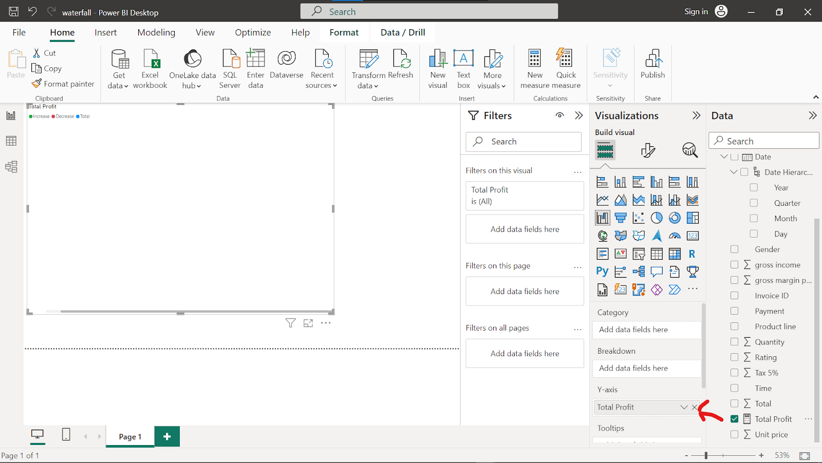Image resolution: width=822 pixels, height=463 pixels.
Task: Switch to the Modeling ribbon tab
Action: point(156,32)
